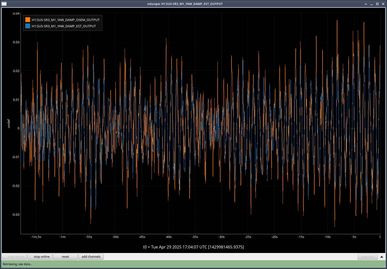Reset the plot view
The height and width of the screenshot is (269, 387).
pyautogui.click(x=65, y=256)
